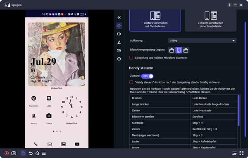Tap the Pinterest app on the phone
248x158 pixels.
[x=34, y=98]
